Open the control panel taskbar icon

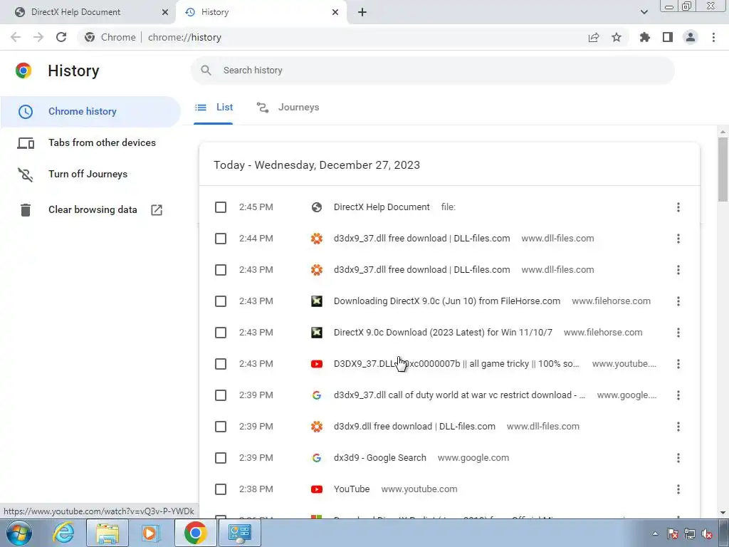[239, 533]
